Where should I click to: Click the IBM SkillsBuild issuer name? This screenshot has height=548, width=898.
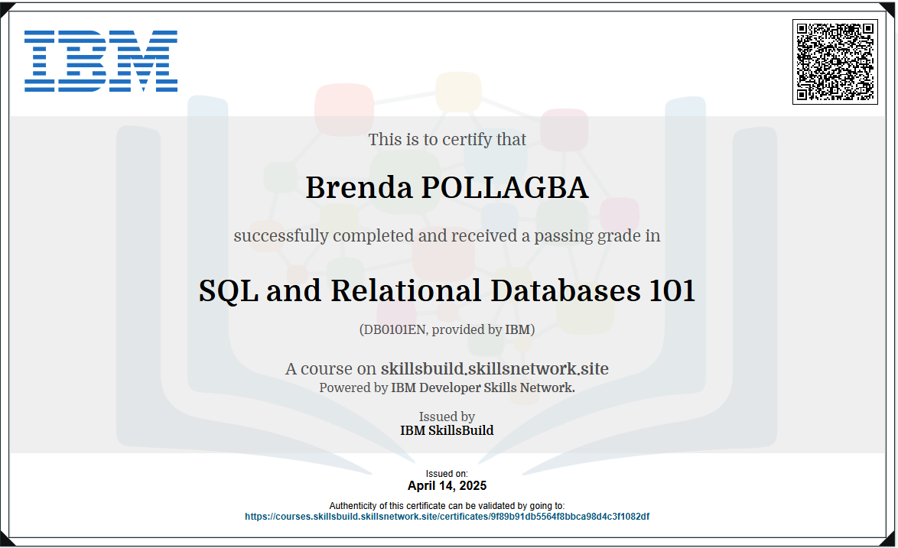tap(447, 431)
